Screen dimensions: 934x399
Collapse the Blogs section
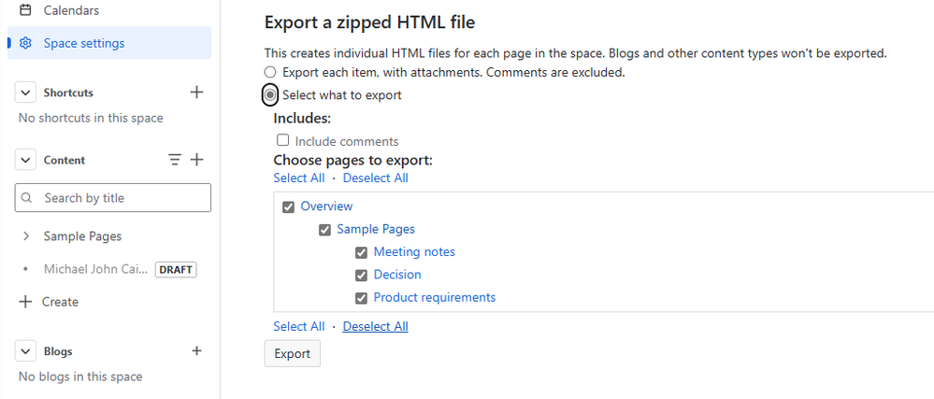pos(25,351)
